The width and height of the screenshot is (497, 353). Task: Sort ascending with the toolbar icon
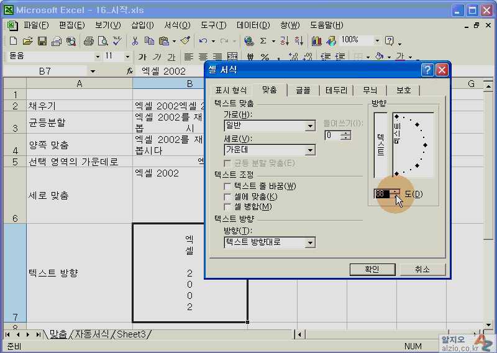(285, 41)
